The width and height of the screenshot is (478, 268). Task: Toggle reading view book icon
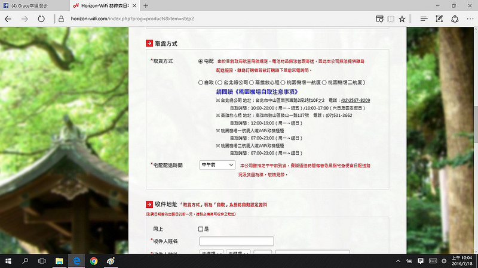(x=391, y=19)
